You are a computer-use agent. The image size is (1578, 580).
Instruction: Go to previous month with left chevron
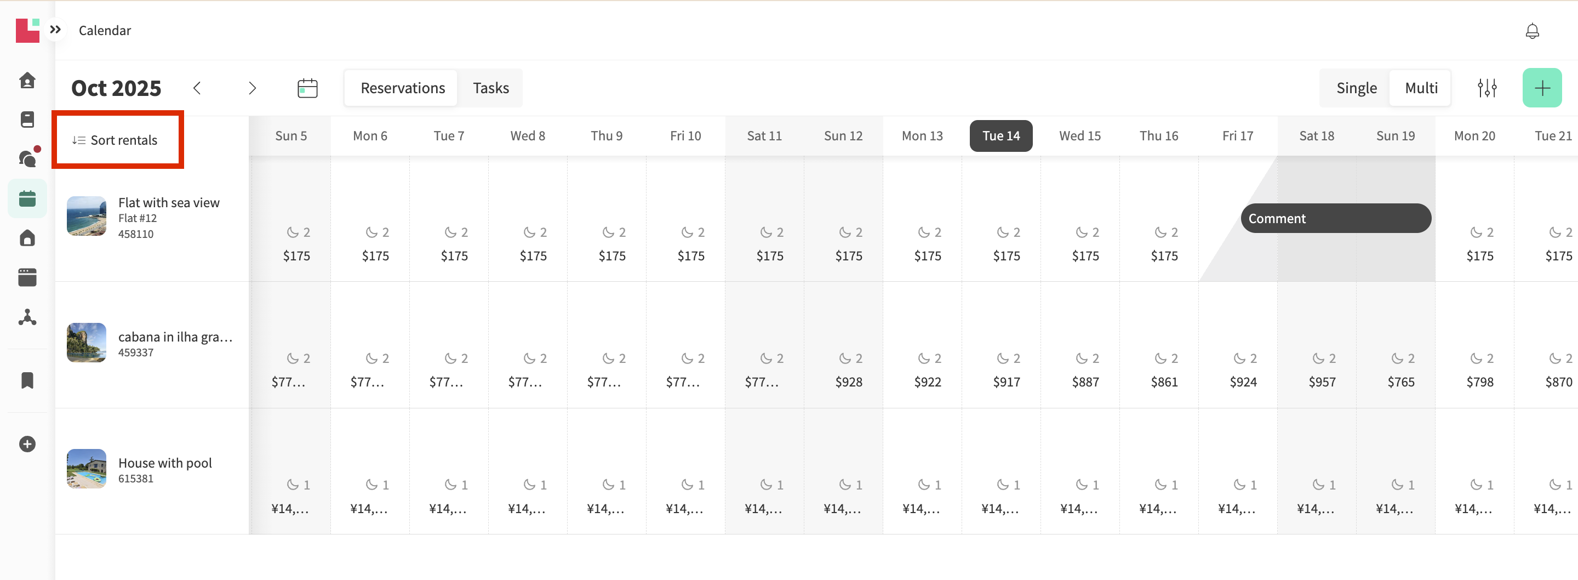[197, 88]
